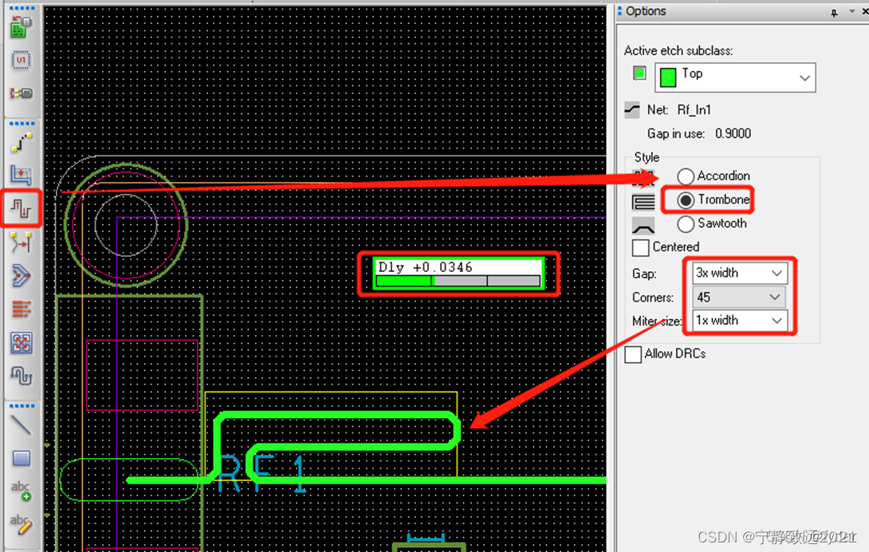The image size is (869, 552).
Task: Select the blue serpentine trace tool
Action: point(21,377)
